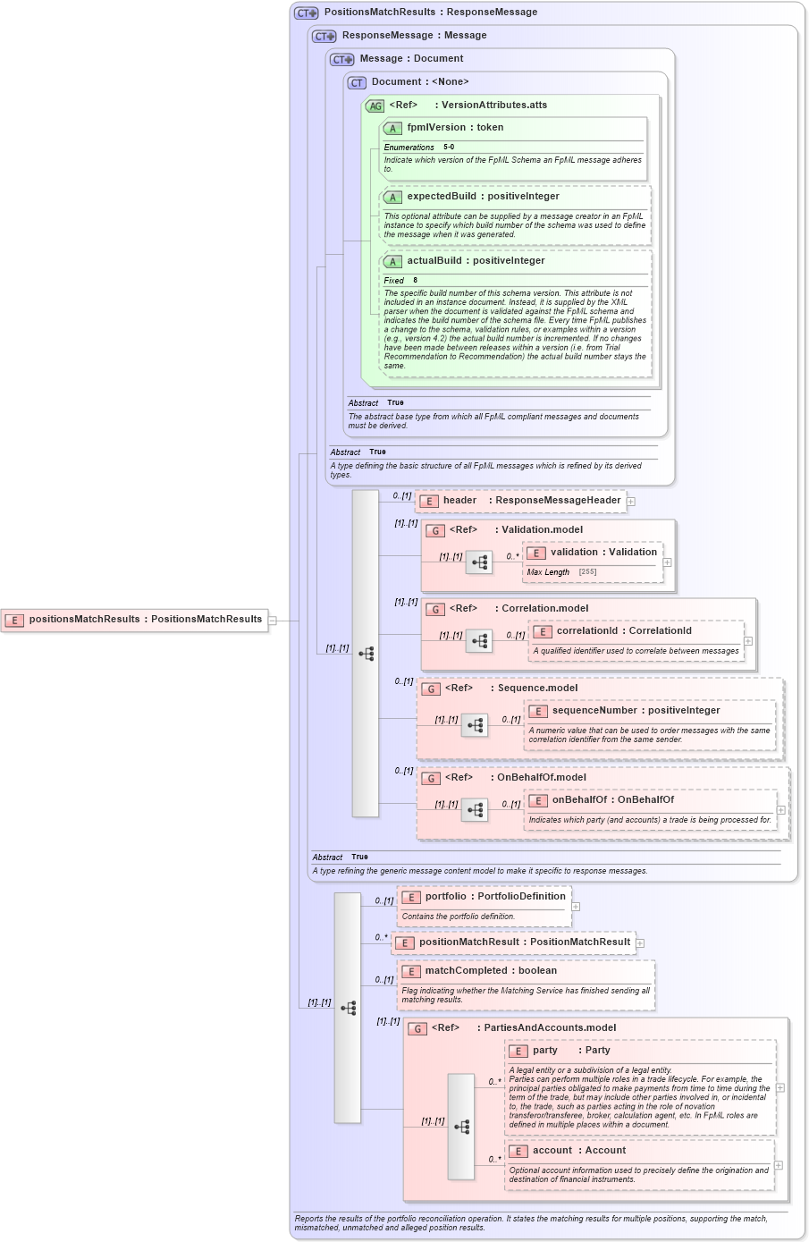Click the 'positionsMatchResults : PositionsMatchResults' root label
Viewport: 809px width, 1242px height.
pos(146,620)
